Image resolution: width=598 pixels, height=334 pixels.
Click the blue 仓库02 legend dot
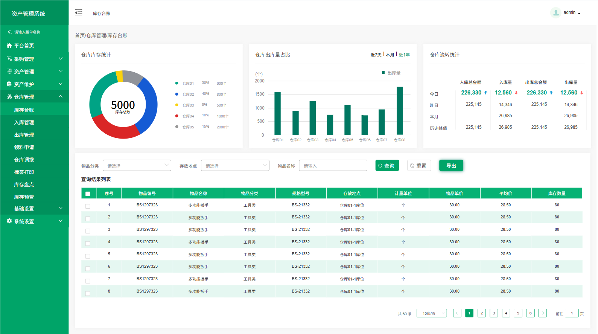click(177, 94)
